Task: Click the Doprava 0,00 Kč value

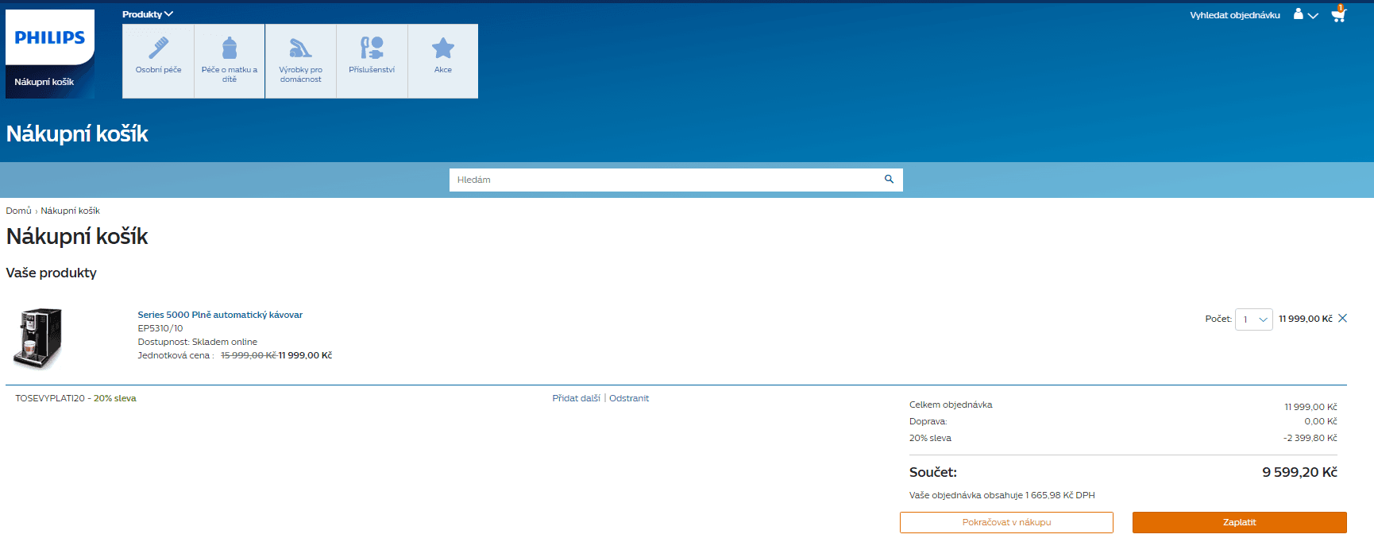Action: click(x=1321, y=421)
